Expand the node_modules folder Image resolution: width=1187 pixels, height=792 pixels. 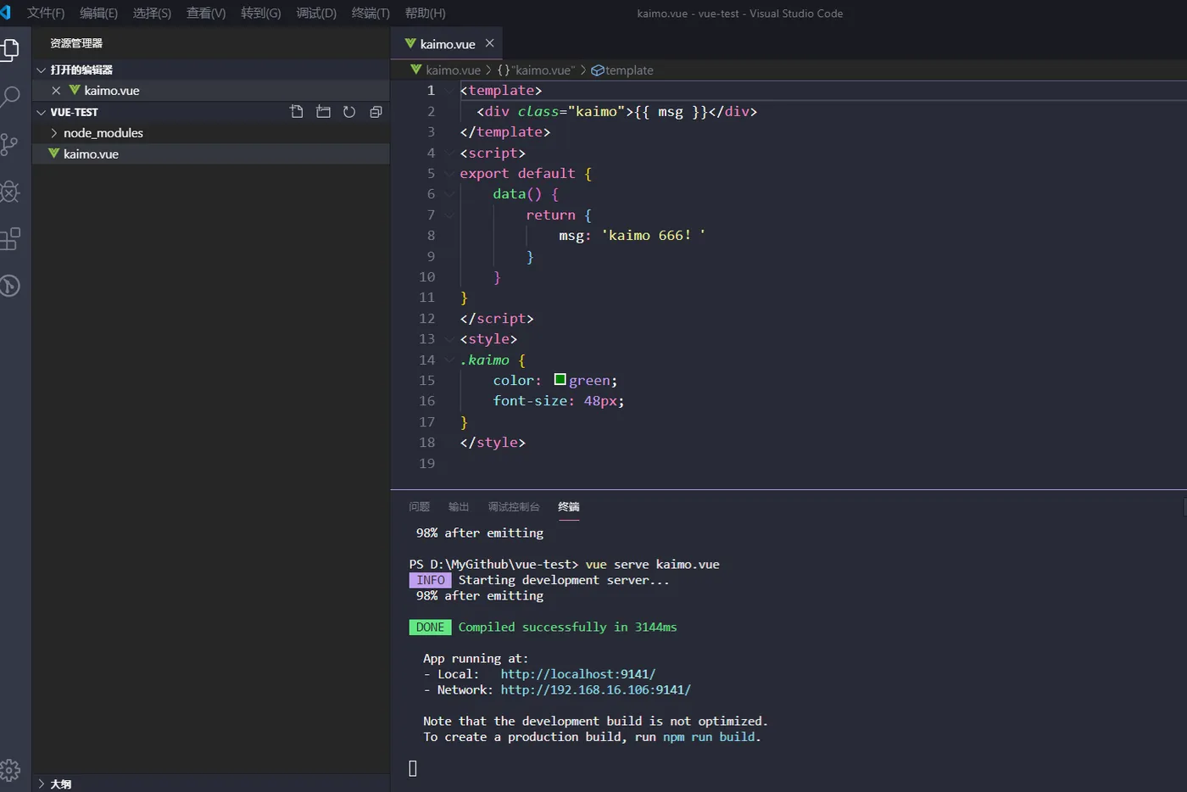pyautogui.click(x=54, y=133)
